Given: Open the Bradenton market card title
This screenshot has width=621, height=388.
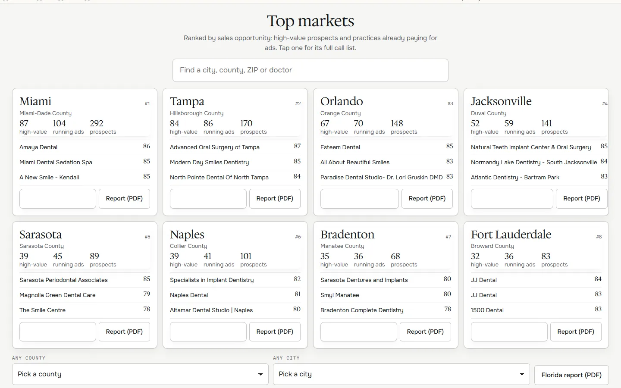Looking at the screenshot, I should [348, 235].
